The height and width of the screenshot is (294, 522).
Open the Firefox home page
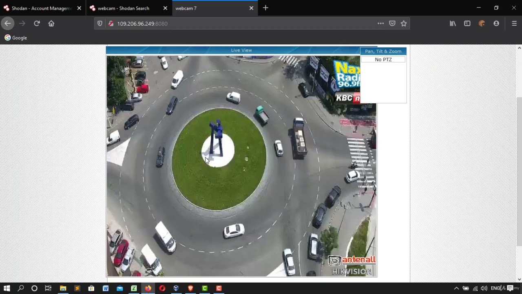coord(51,23)
